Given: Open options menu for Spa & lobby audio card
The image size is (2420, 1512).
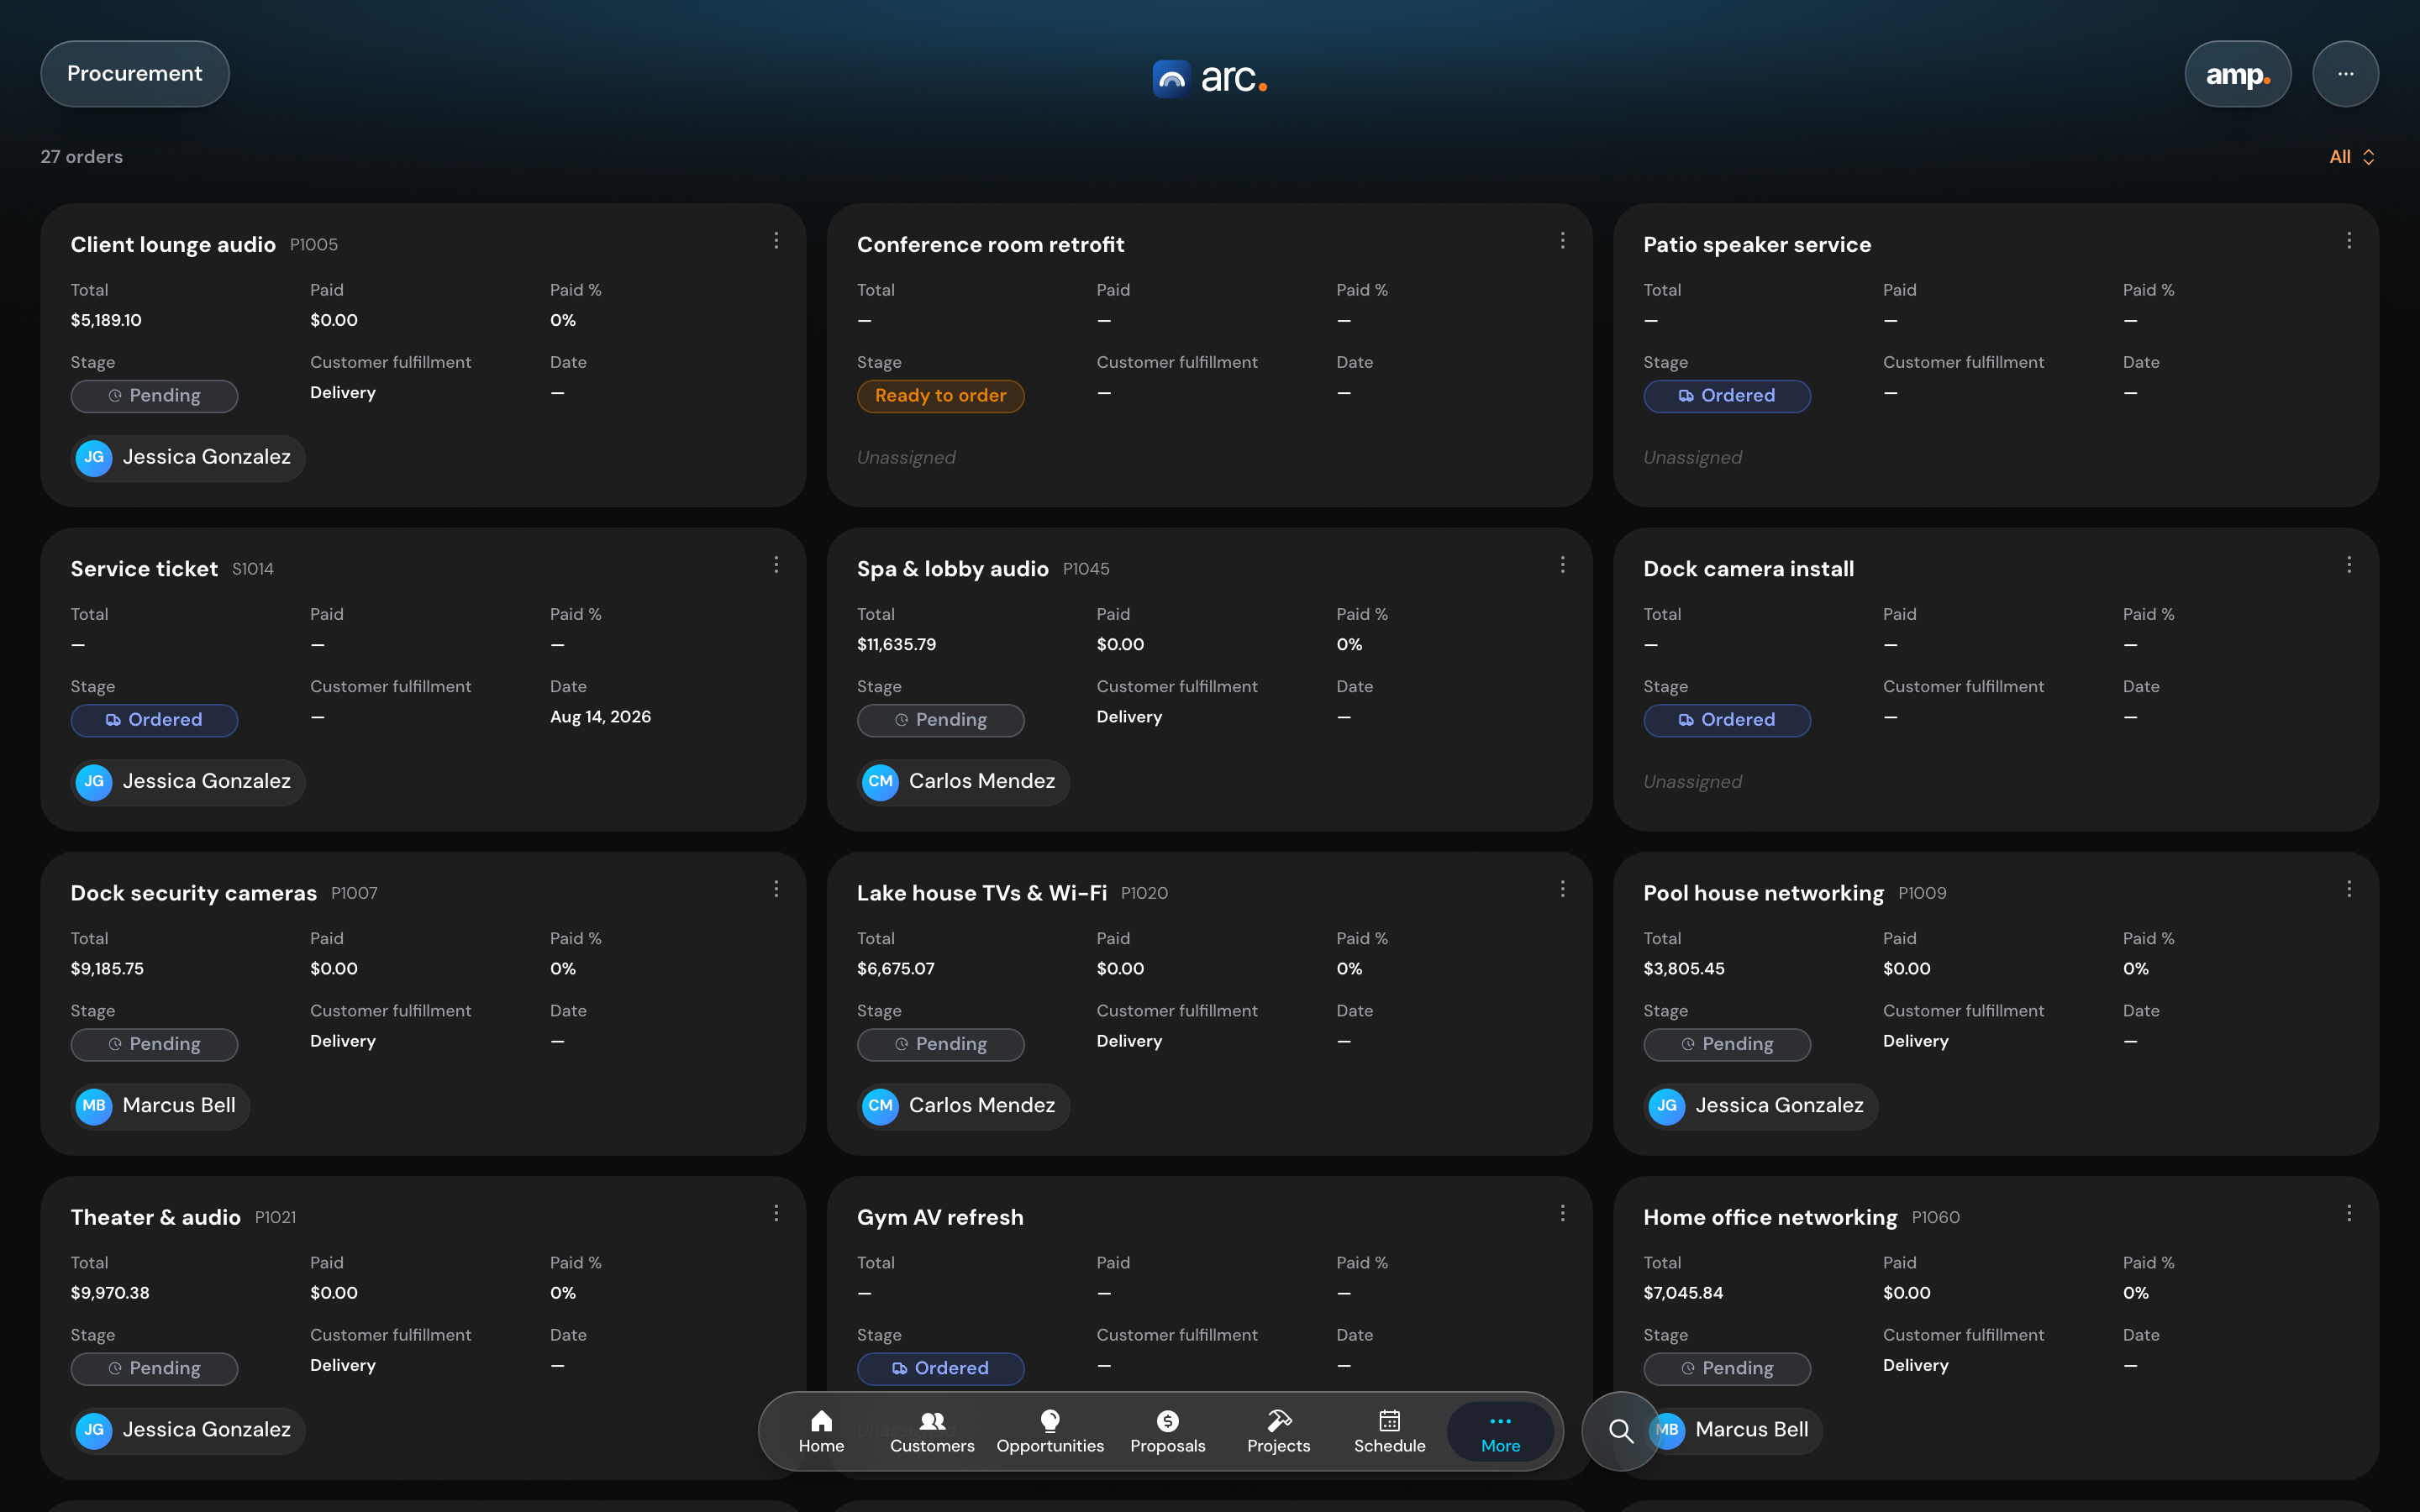Looking at the screenshot, I should [x=1563, y=565].
